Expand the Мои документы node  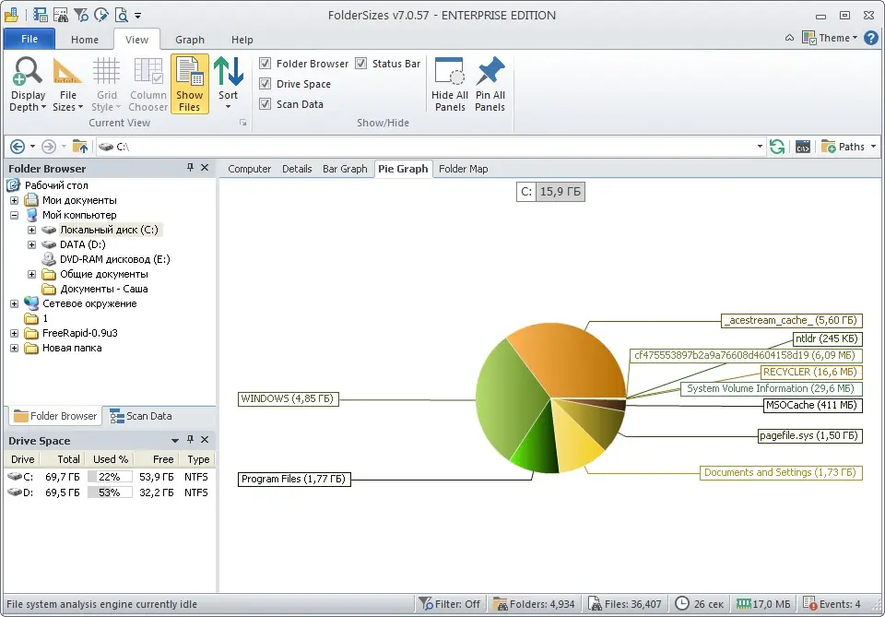[x=14, y=200]
